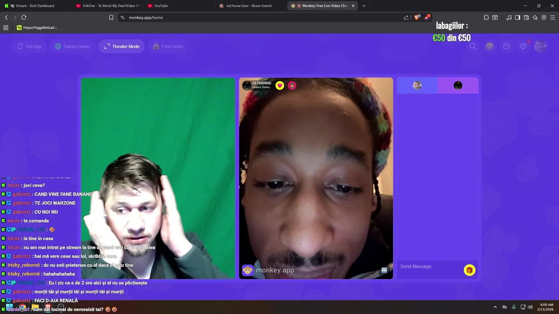Screen dimensions: 559x314
Task: Open the Free Coins offer
Action: point(168,46)
